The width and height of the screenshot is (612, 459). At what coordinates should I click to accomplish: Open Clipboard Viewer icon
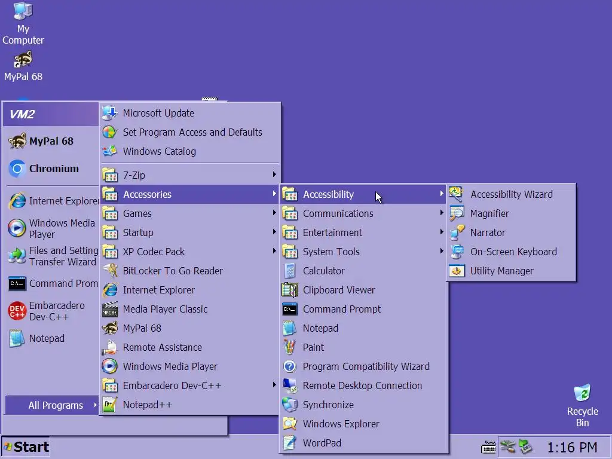(x=290, y=290)
